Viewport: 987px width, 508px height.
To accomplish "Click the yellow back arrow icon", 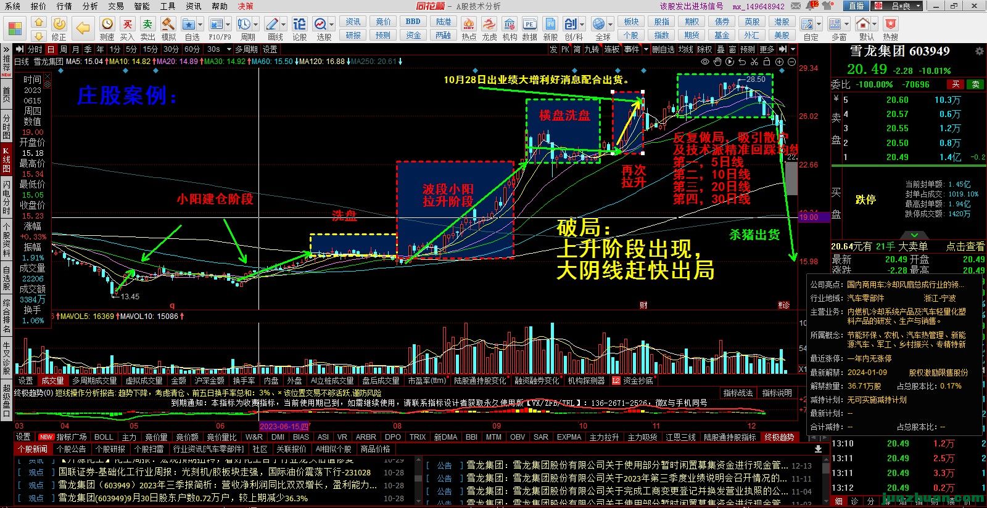I will point(83,28).
